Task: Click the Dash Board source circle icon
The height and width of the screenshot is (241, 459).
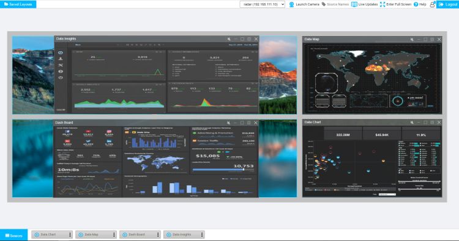Action: 124,234
